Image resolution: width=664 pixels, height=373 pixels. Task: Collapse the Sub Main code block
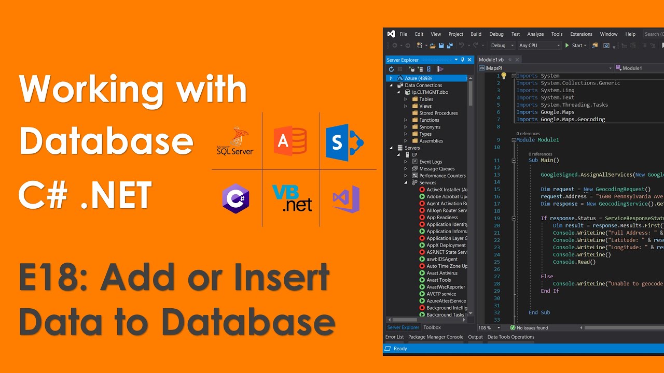(x=514, y=161)
